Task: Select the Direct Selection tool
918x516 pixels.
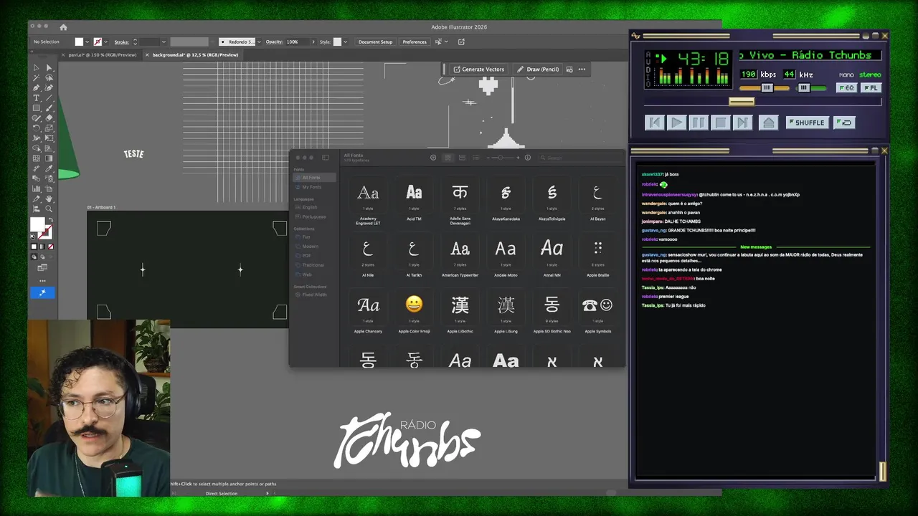Action: coord(49,67)
